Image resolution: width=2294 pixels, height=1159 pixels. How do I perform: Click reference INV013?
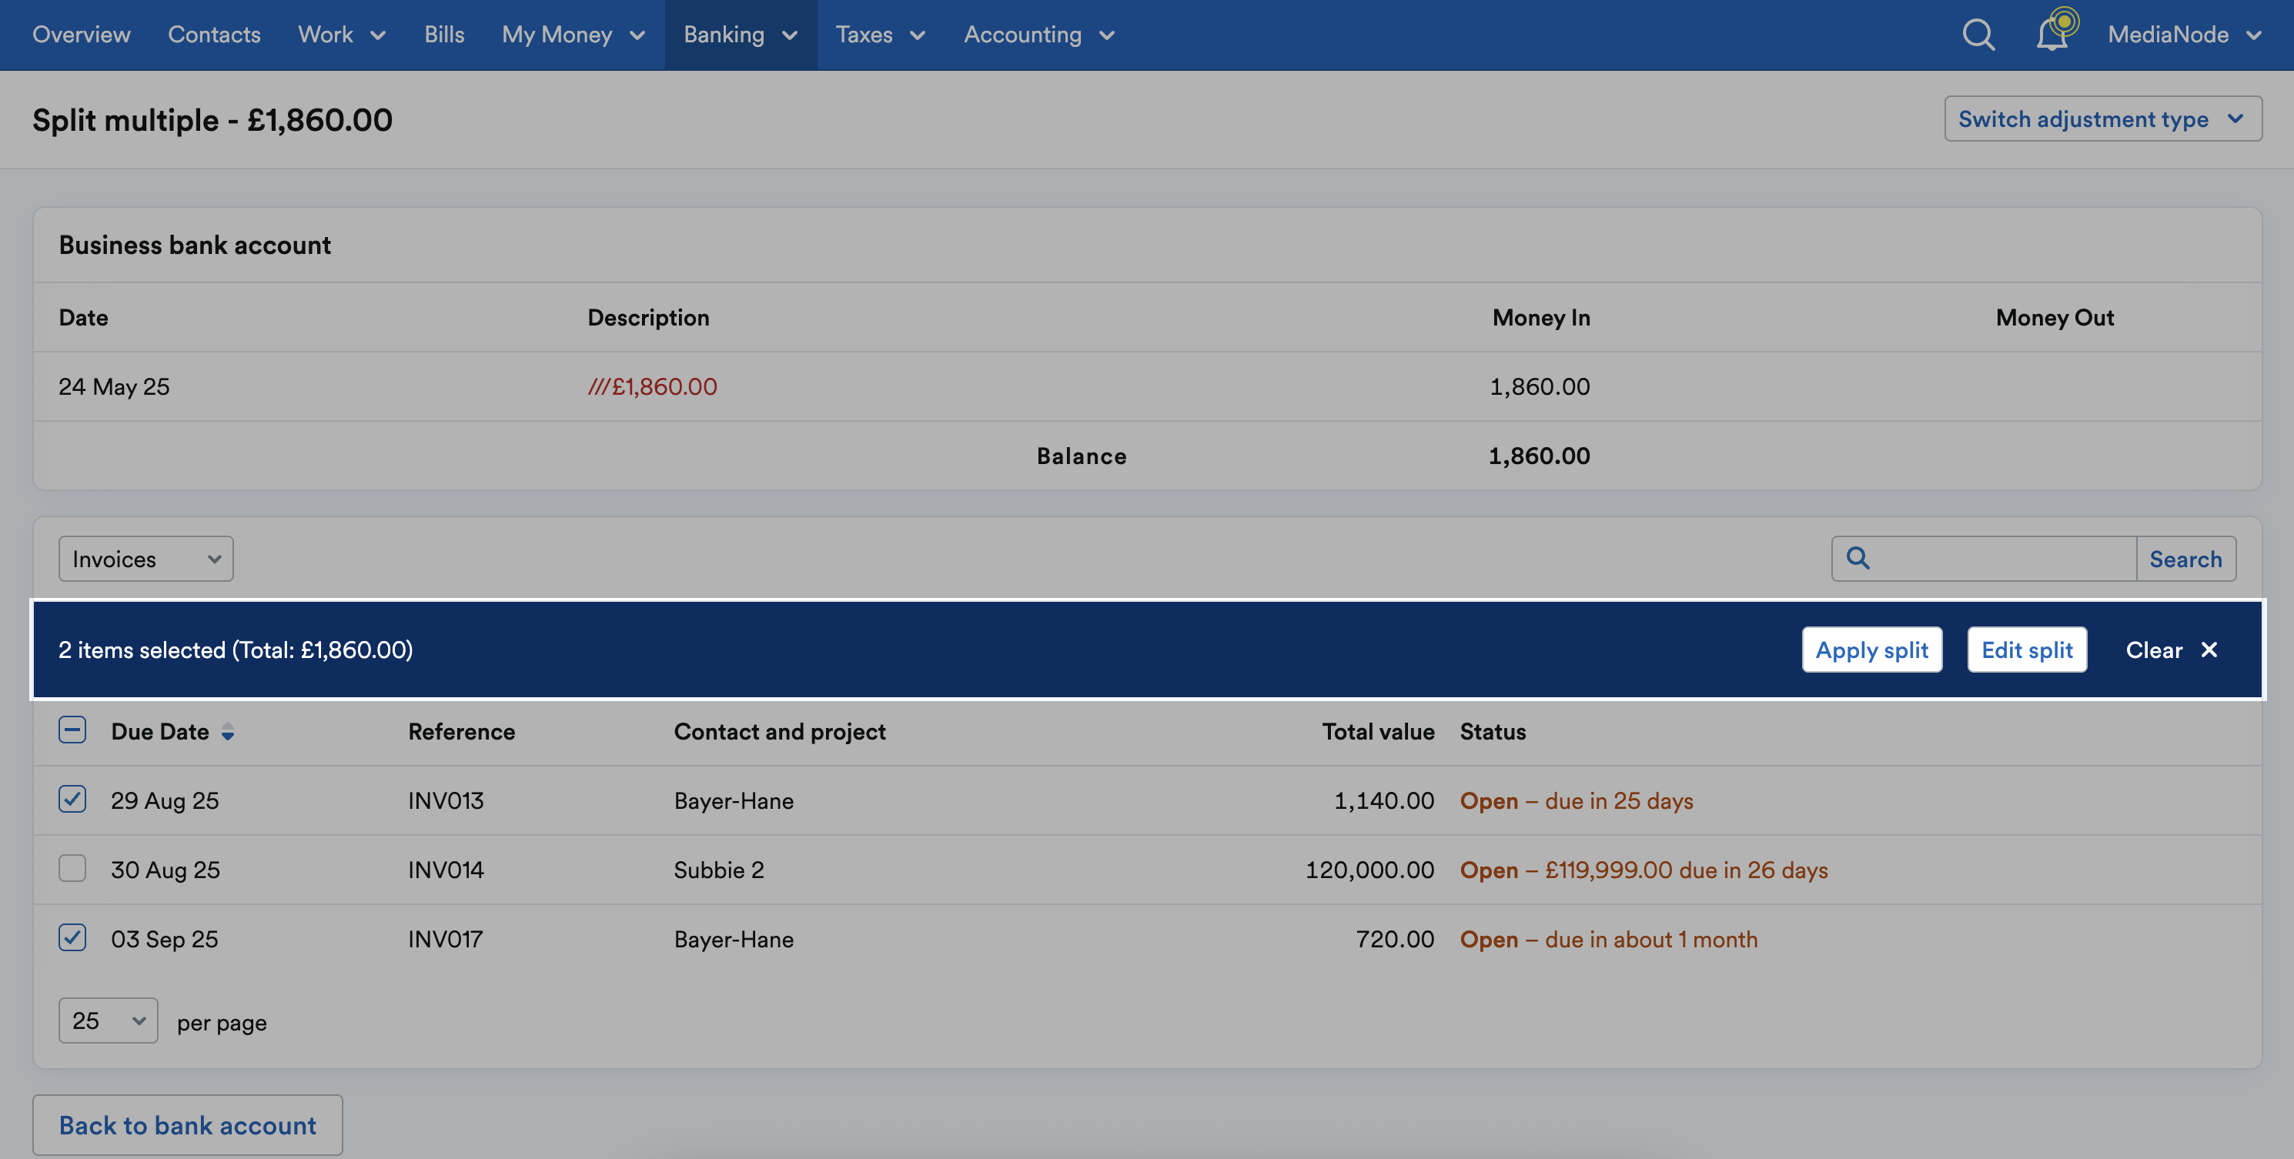click(x=446, y=801)
